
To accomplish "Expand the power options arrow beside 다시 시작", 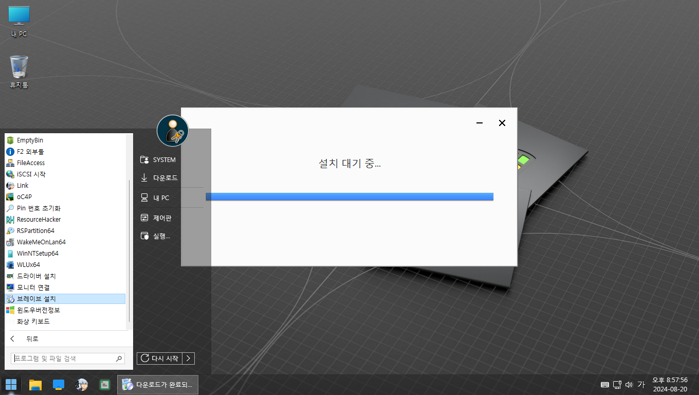I will click(x=189, y=358).
